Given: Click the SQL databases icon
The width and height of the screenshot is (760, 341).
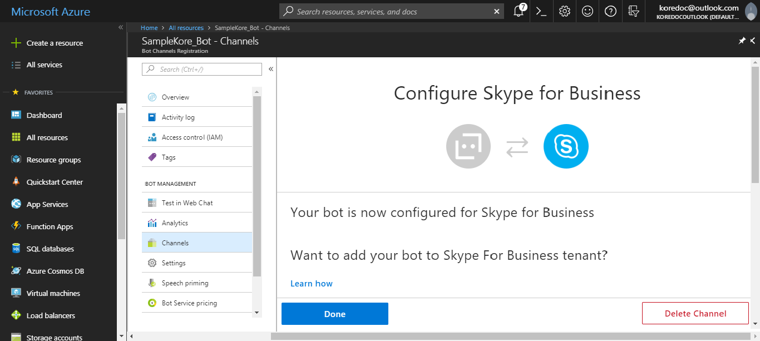Looking at the screenshot, I should tap(16, 249).
